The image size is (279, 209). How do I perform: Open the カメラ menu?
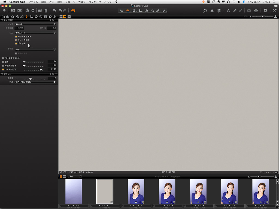[82, 2]
